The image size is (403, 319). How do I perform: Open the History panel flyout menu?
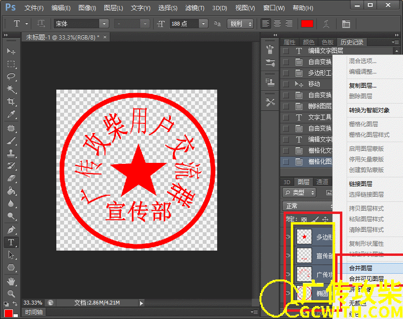tap(396, 42)
